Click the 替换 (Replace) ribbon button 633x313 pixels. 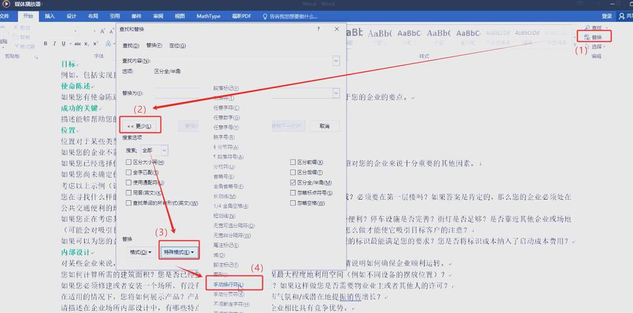(x=594, y=37)
